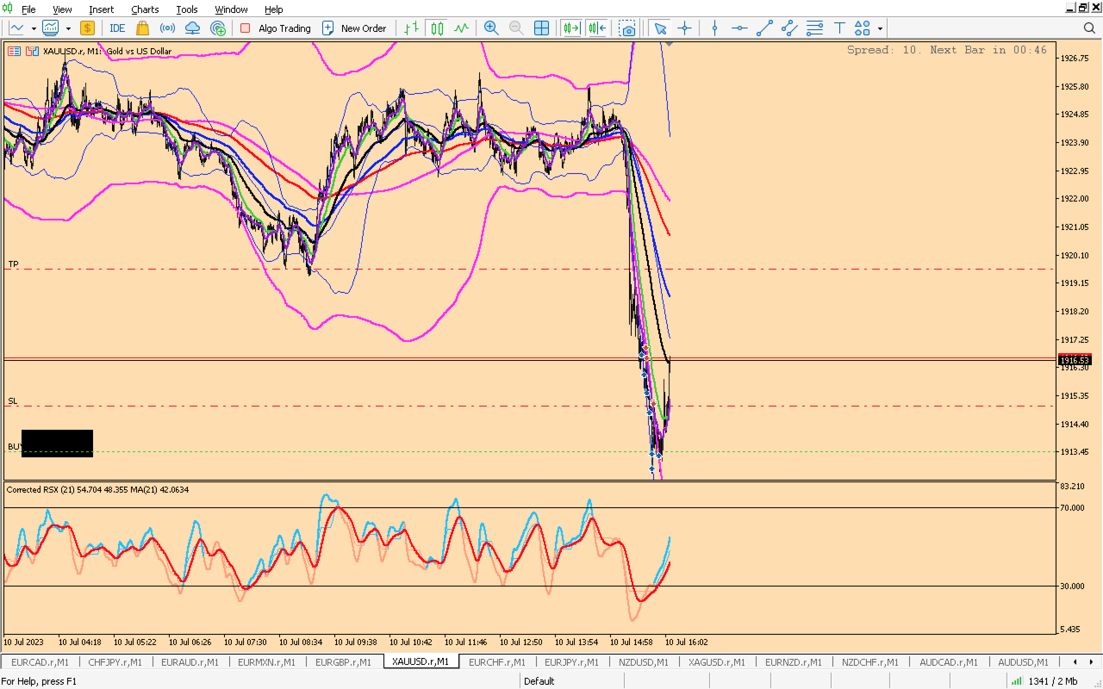1103x689 pixels.
Task: Select the Crosshair tool
Action: 684,28
